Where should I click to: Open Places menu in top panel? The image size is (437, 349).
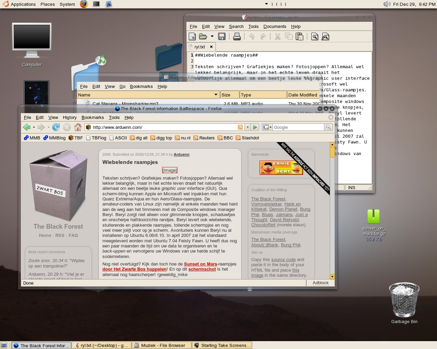[47, 4]
